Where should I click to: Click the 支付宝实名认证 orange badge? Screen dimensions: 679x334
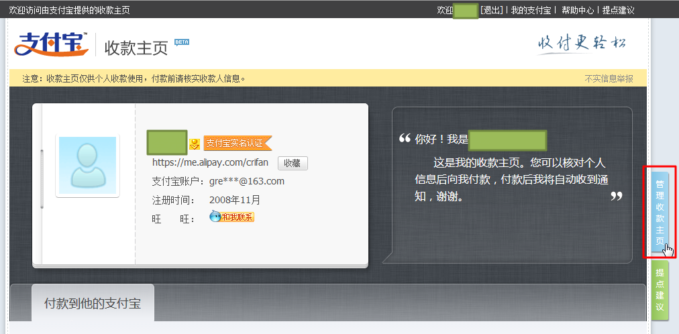click(x=238, y=144)
